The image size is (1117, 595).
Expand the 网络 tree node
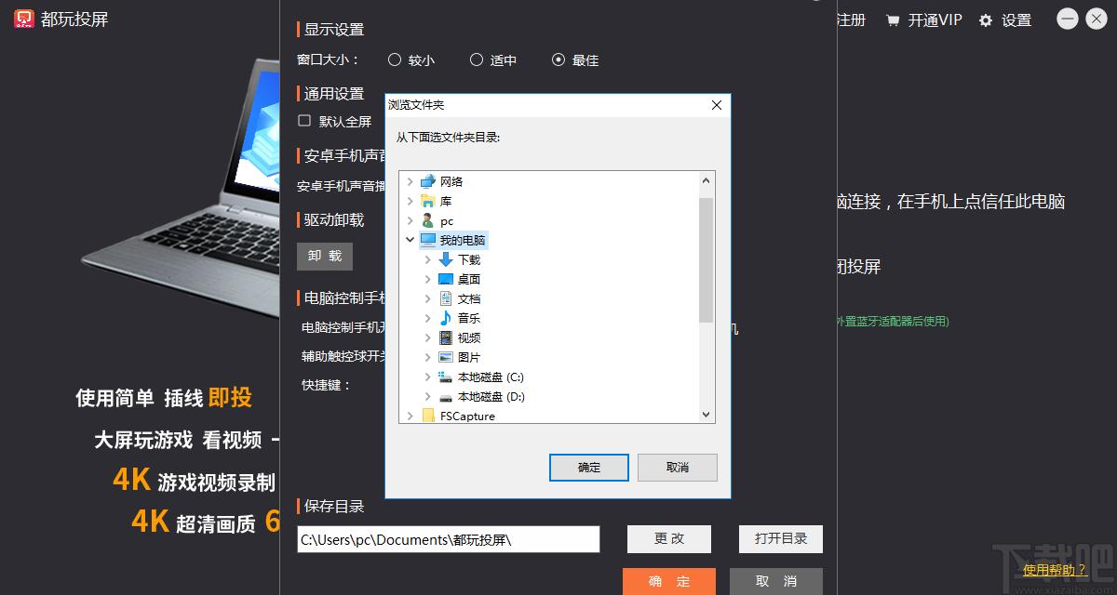(x=410, y=181)
